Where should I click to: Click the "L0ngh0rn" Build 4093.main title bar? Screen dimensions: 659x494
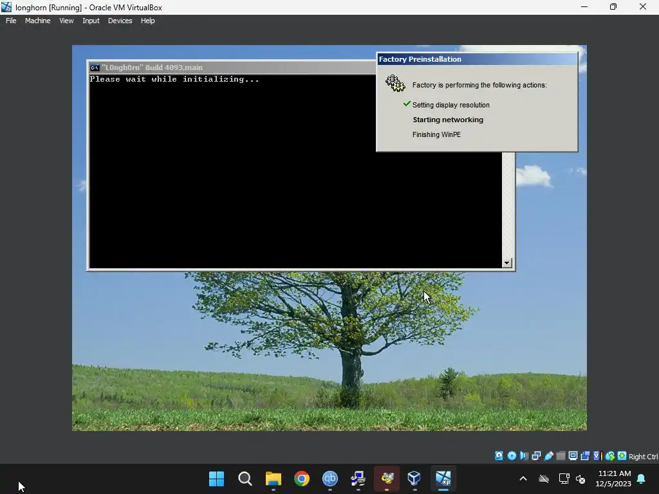point(232,68)
